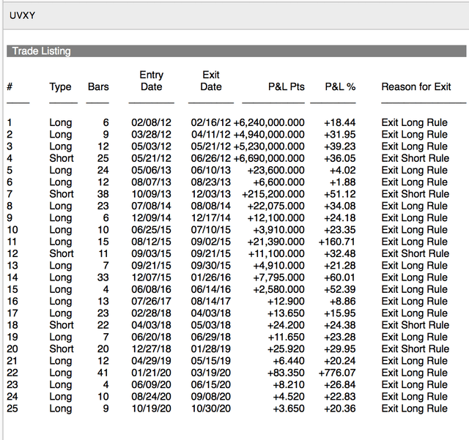The height and width of the screenshot is (440, 469).
Task: Select exit date 04/11/12
Action: point(211,135)
